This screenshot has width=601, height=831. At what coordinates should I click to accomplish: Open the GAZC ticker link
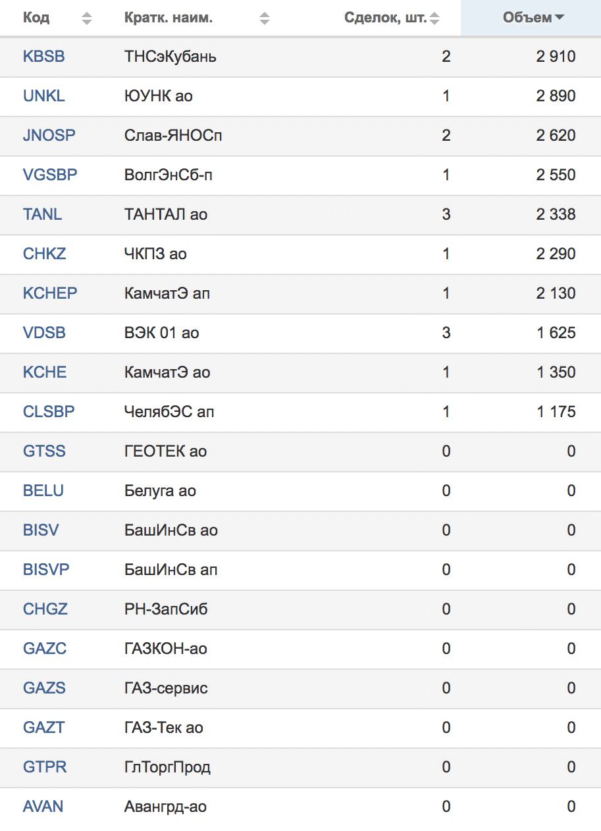[x=45, y=649]
